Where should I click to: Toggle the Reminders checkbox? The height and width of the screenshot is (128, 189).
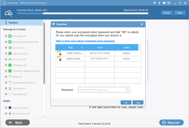coord(6,94)
